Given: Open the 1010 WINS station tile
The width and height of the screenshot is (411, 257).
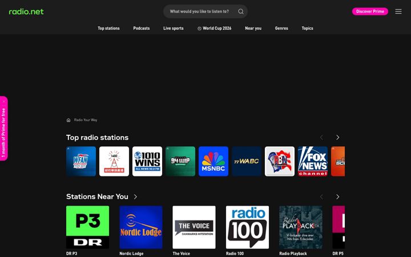Looking at the screenshot, I should pos(147,161).
